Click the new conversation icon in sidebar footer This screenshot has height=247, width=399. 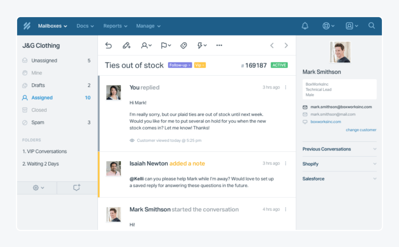pyautogui.click(x=77, y=188)
